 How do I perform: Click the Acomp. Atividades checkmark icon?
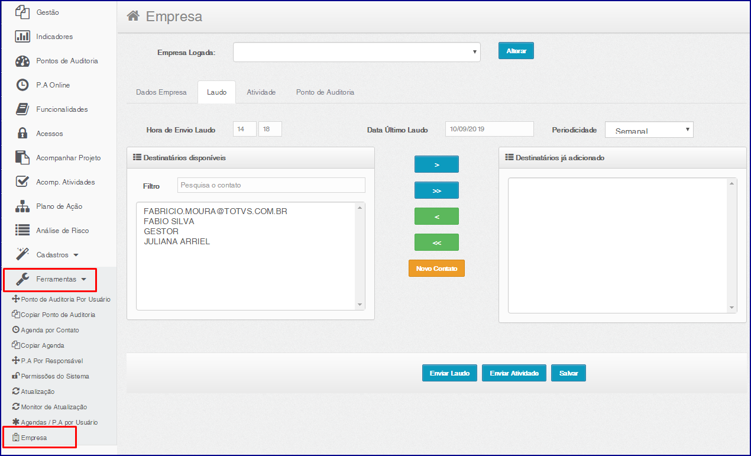22,182
